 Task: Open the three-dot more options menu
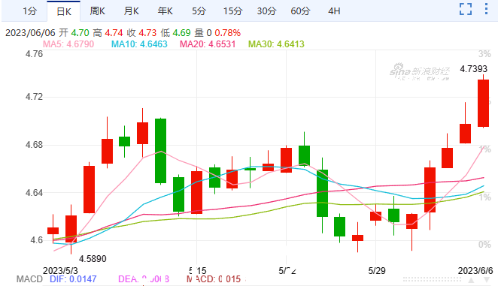click(x=486, y=9)
